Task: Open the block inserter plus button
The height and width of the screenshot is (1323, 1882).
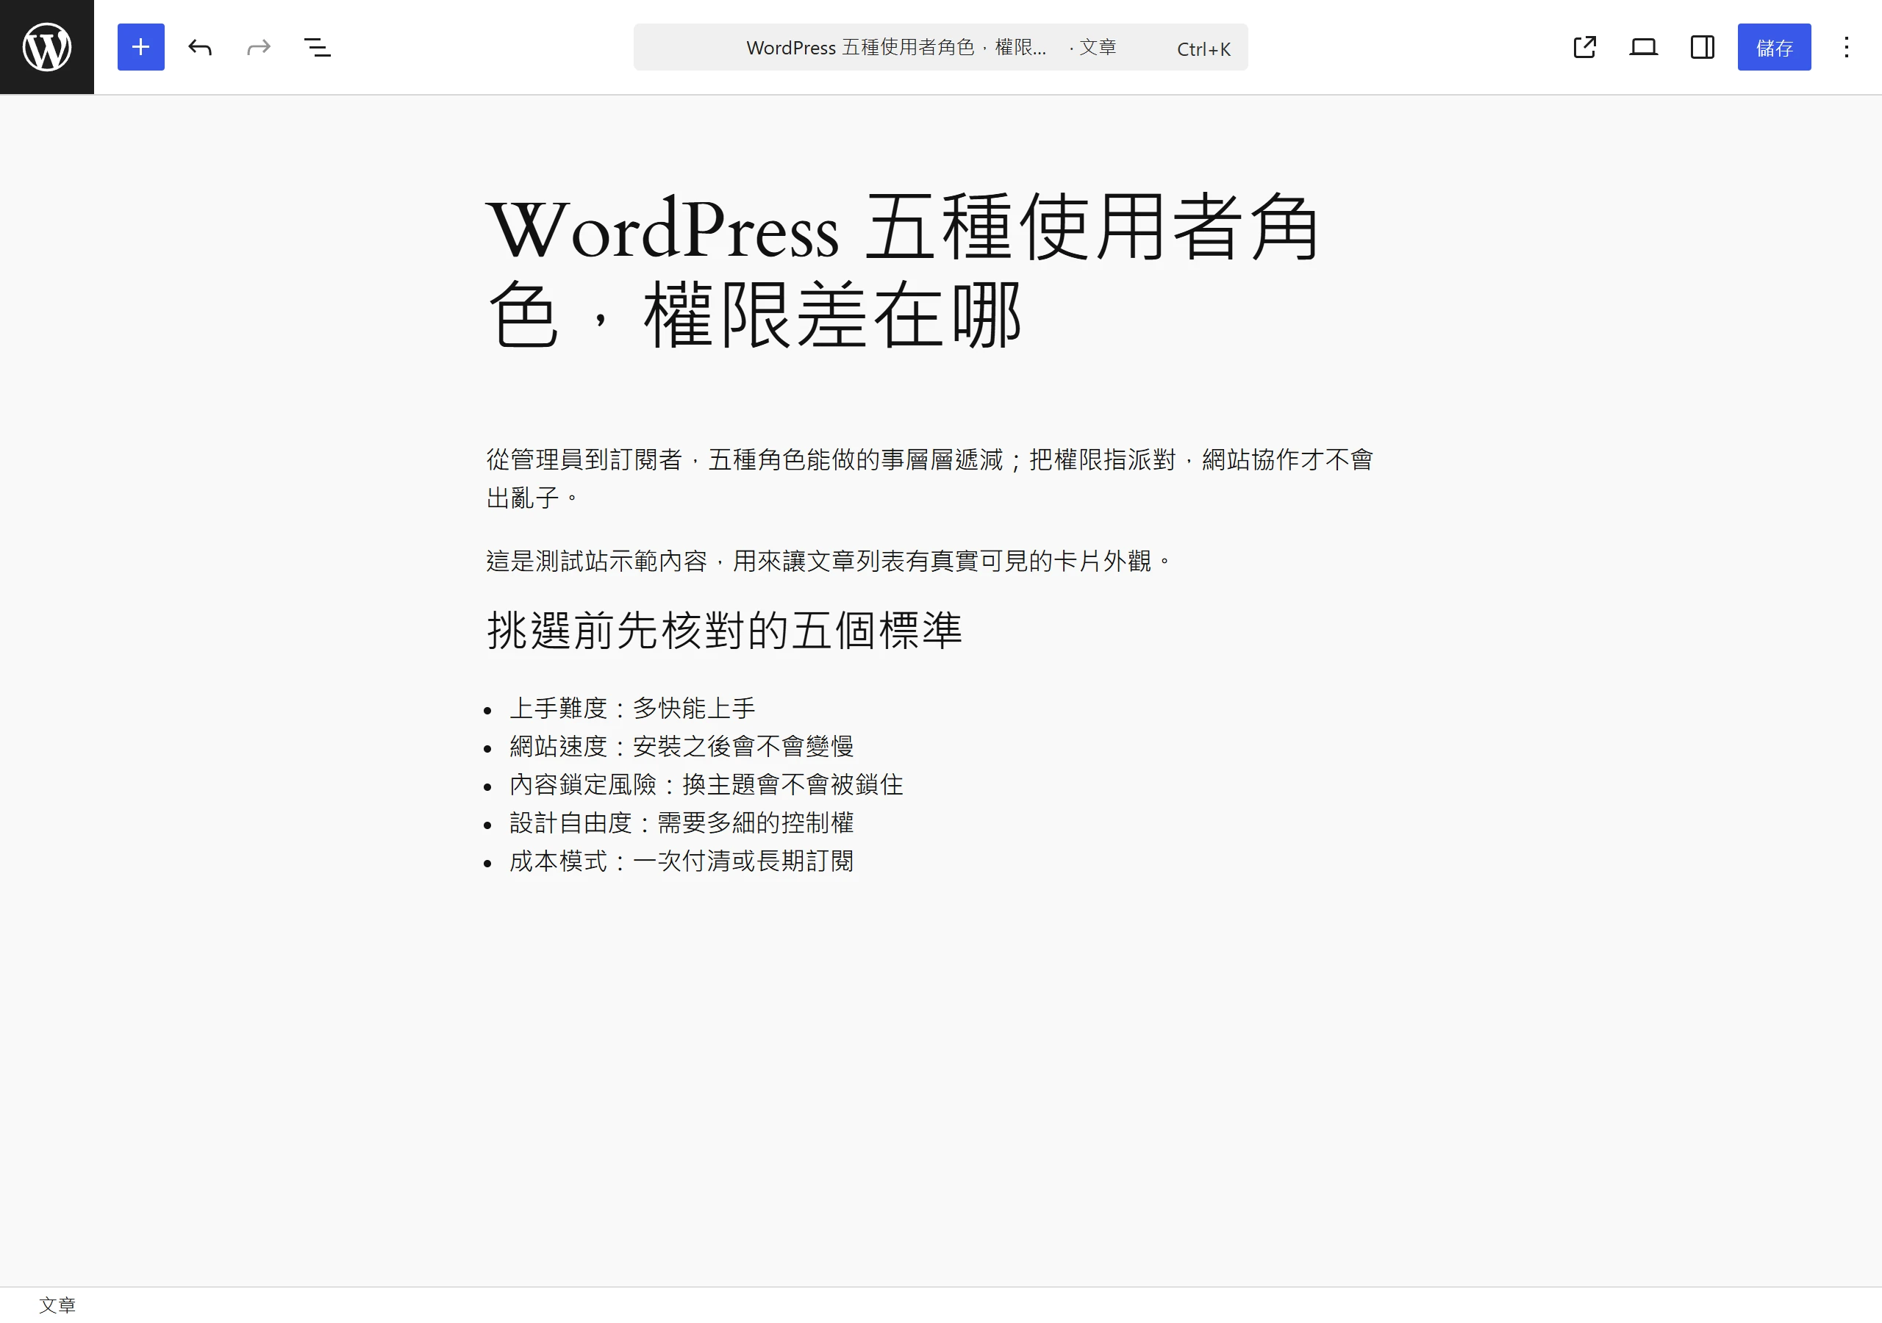Action: (x=141, y=47)
